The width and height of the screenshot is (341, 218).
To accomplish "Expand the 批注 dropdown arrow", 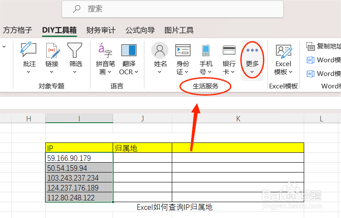I will click(29, 72).
